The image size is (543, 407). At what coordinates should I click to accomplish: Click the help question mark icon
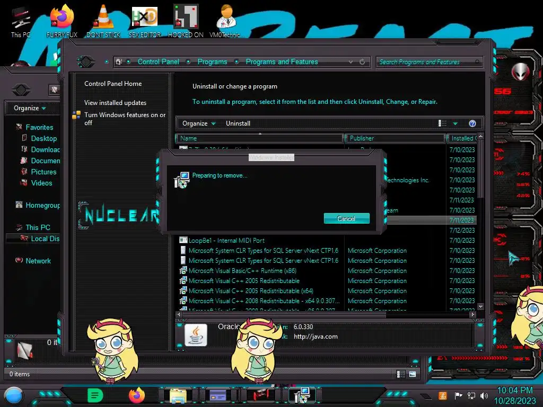click(x=472, y=123)
